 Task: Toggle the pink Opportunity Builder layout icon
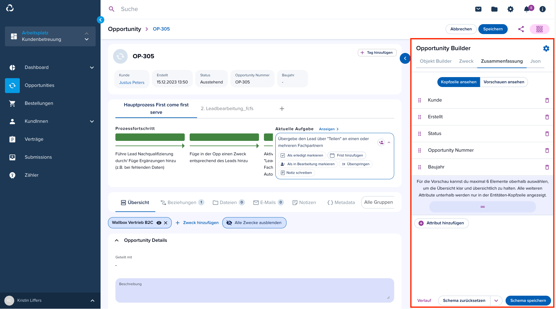pos(539,29)
